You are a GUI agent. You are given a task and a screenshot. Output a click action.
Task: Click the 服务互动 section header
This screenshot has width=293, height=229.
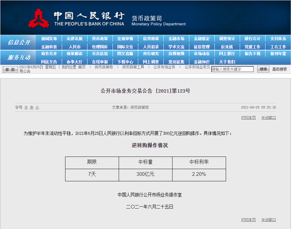click(x=19, y=58)
